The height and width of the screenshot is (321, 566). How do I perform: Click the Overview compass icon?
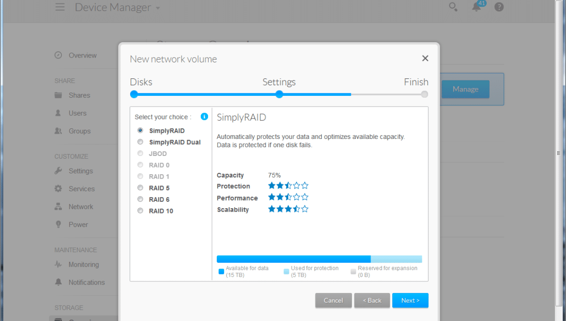58,55
